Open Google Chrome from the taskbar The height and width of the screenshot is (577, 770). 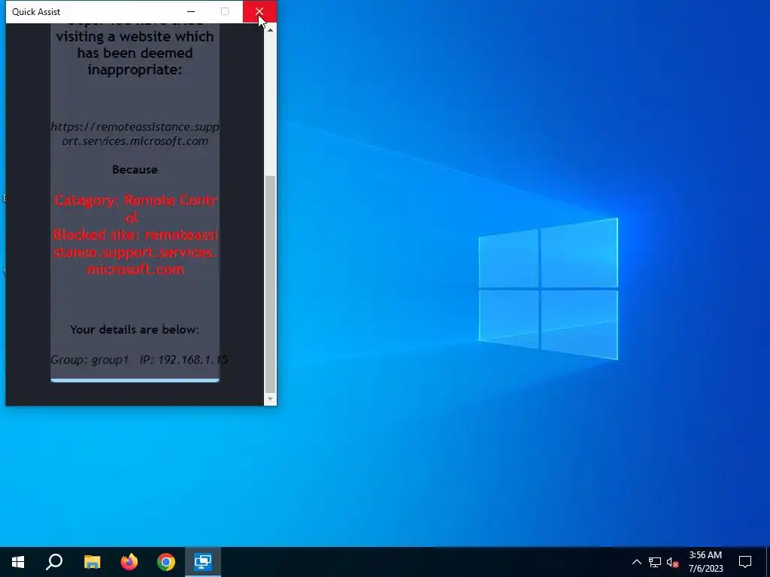(166, 562)
